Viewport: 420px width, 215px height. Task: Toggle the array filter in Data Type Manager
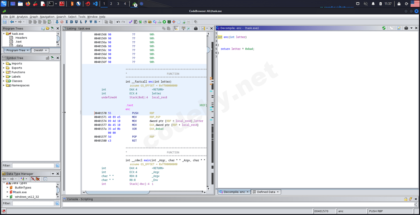[x=33, y=179]
